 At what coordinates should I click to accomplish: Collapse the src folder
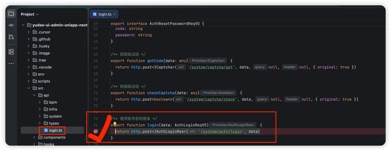click(x=29, y=88)
